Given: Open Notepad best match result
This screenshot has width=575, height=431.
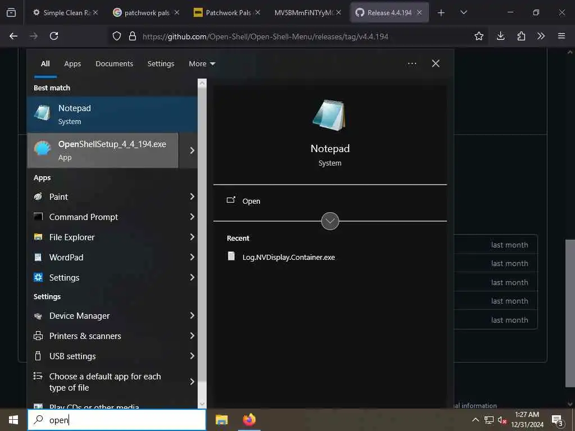Looking at the screenshot, I should click(x=112, y=114).
